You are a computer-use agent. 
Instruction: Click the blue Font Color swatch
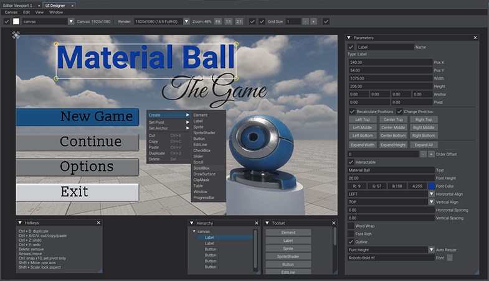point(431,186)
